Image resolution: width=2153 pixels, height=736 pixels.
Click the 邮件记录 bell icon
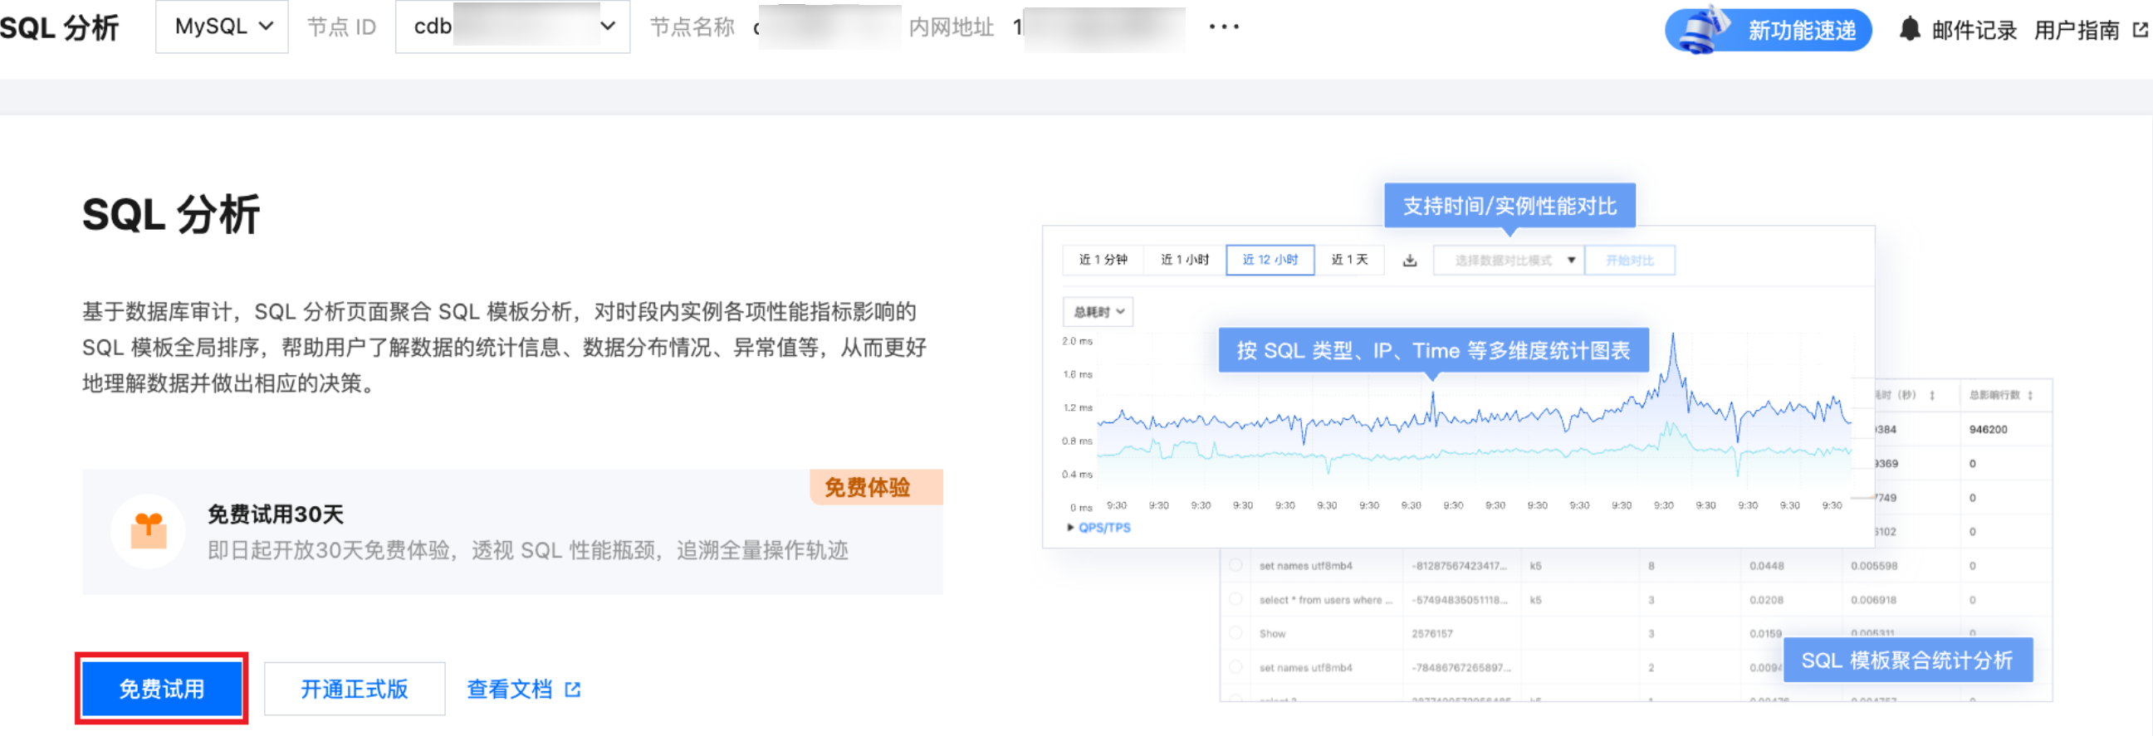(x=1909, y=29)
